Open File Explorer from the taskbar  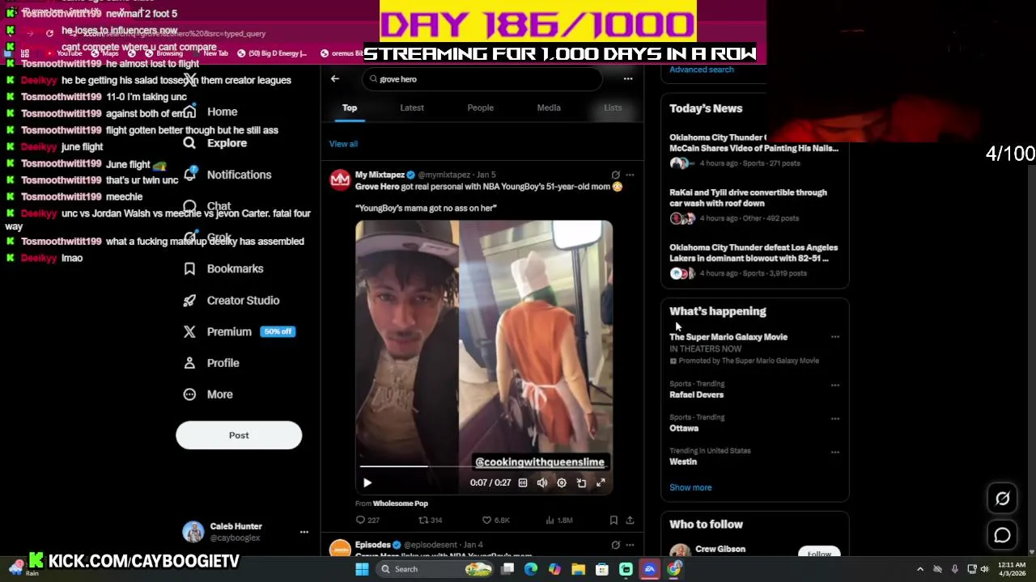(x=578, y=569)
